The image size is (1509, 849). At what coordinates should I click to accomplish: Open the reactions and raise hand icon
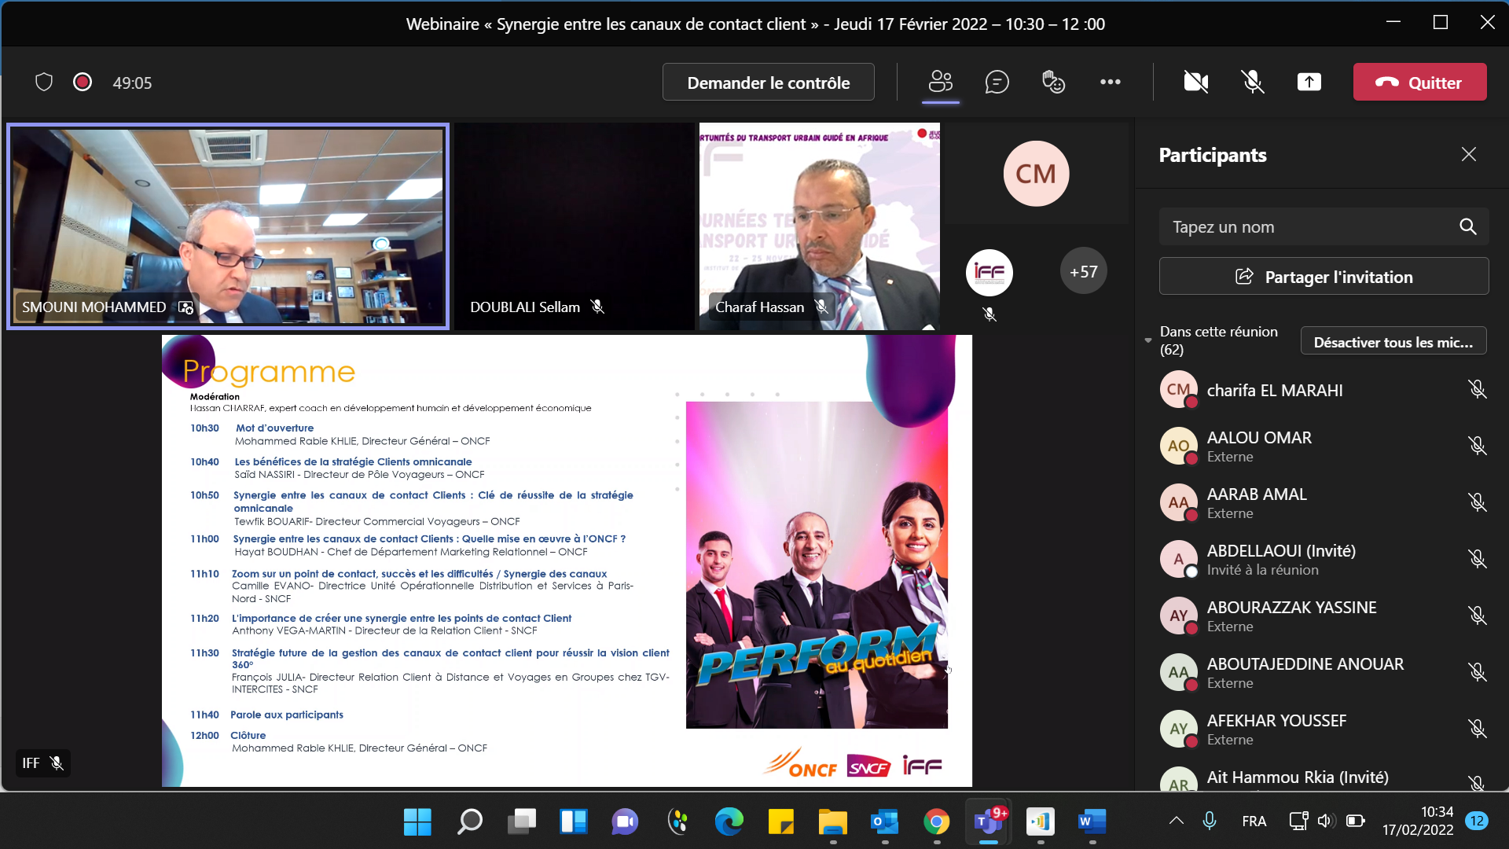(x=1053, y=82)
